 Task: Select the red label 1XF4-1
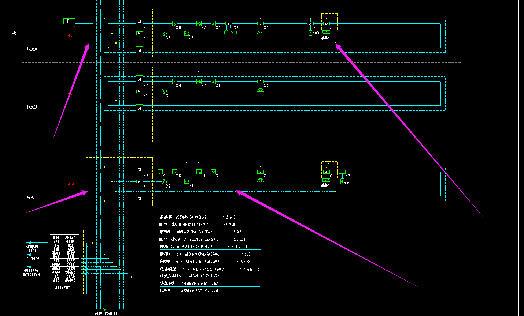click(70, 184)
